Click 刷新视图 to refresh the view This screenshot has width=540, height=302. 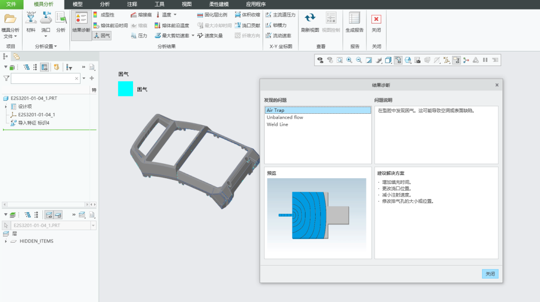click(310, 22)
